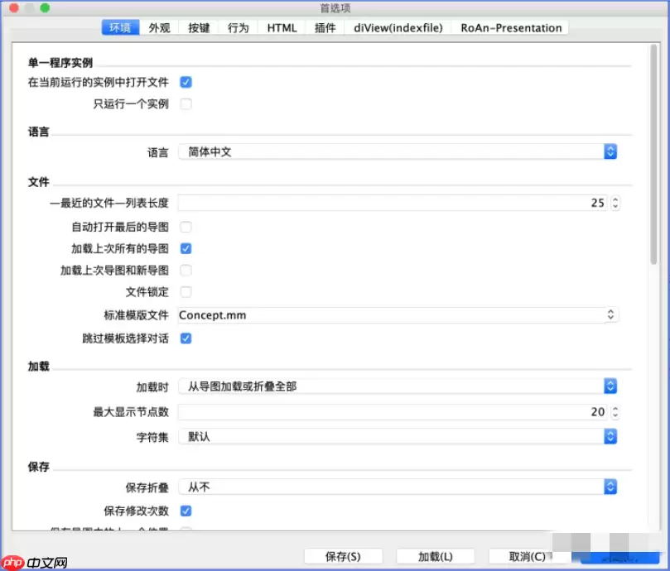Disable 跳过模板选择对话
The width and height of the screenshot is (670, 571).
coord(186,338)
